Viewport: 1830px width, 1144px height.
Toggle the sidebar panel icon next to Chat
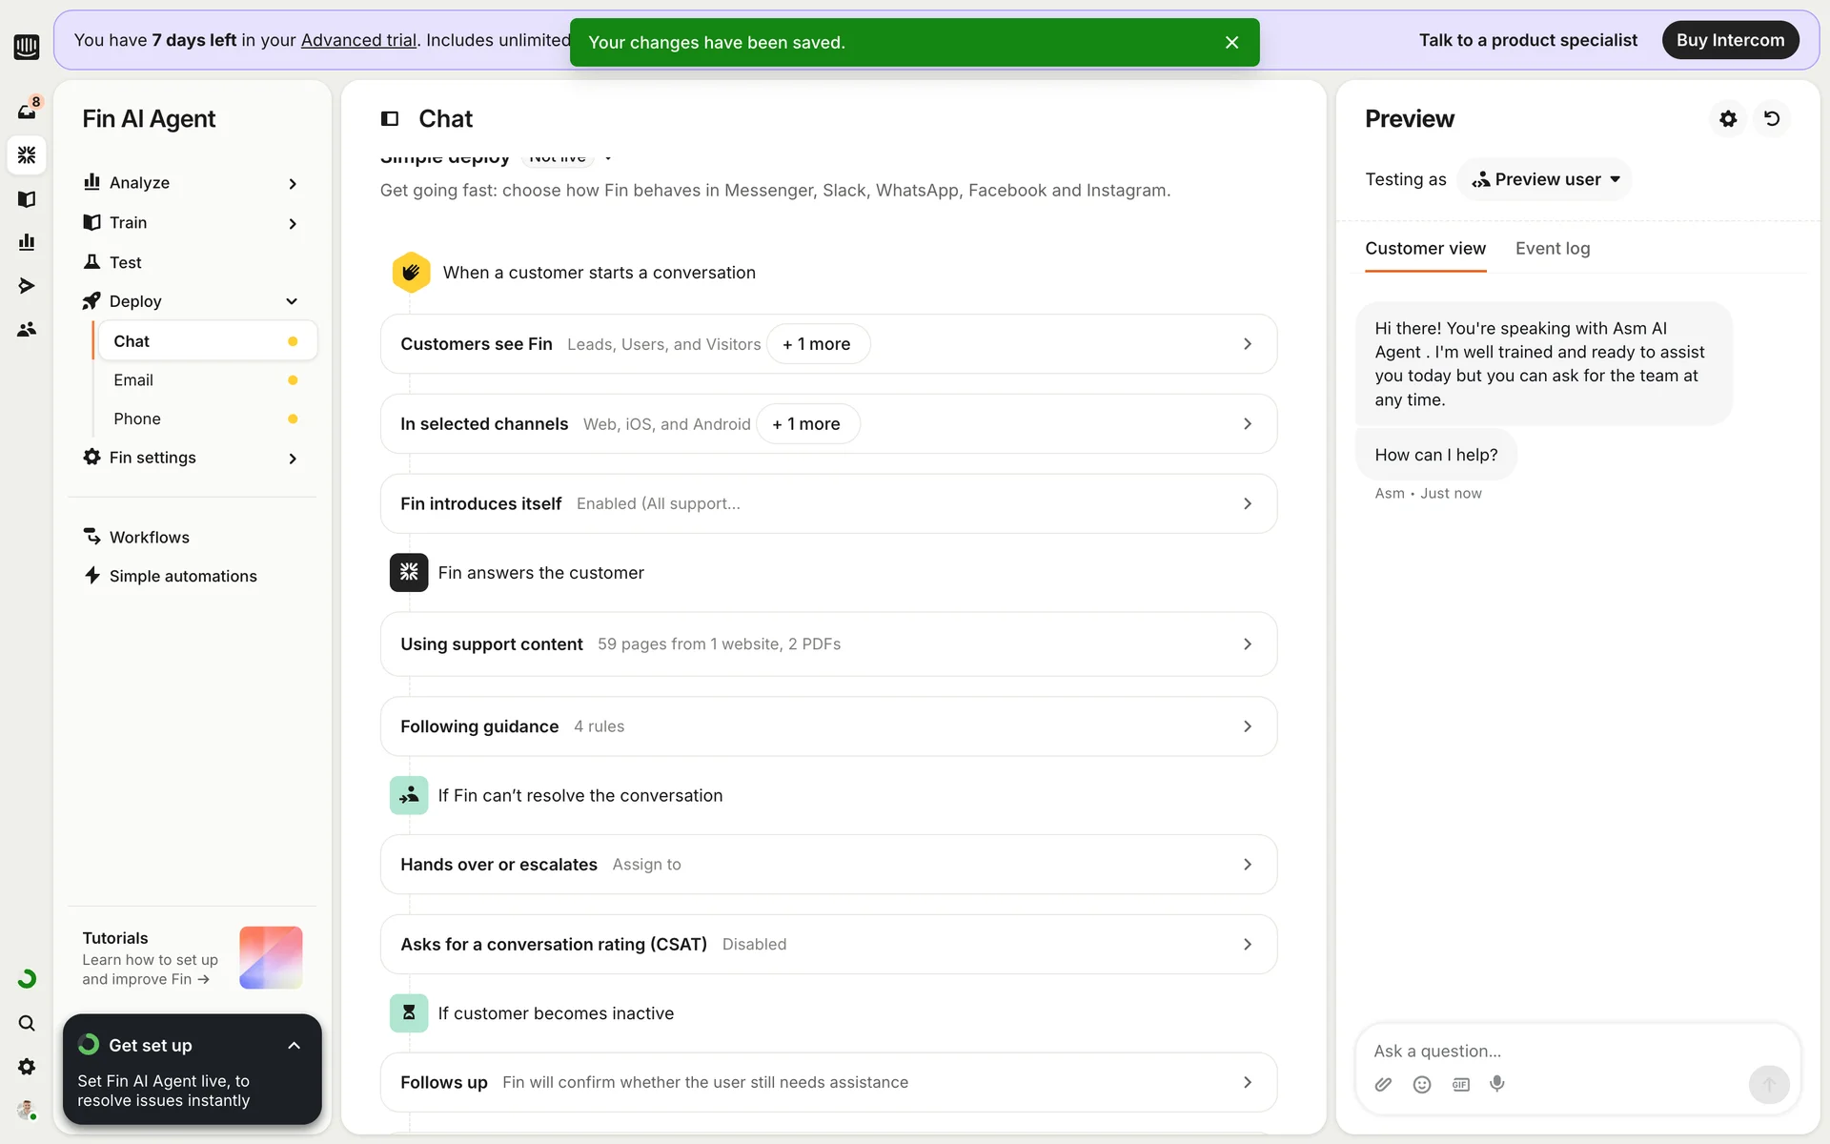pyautogui.click(x=390, y=119)
